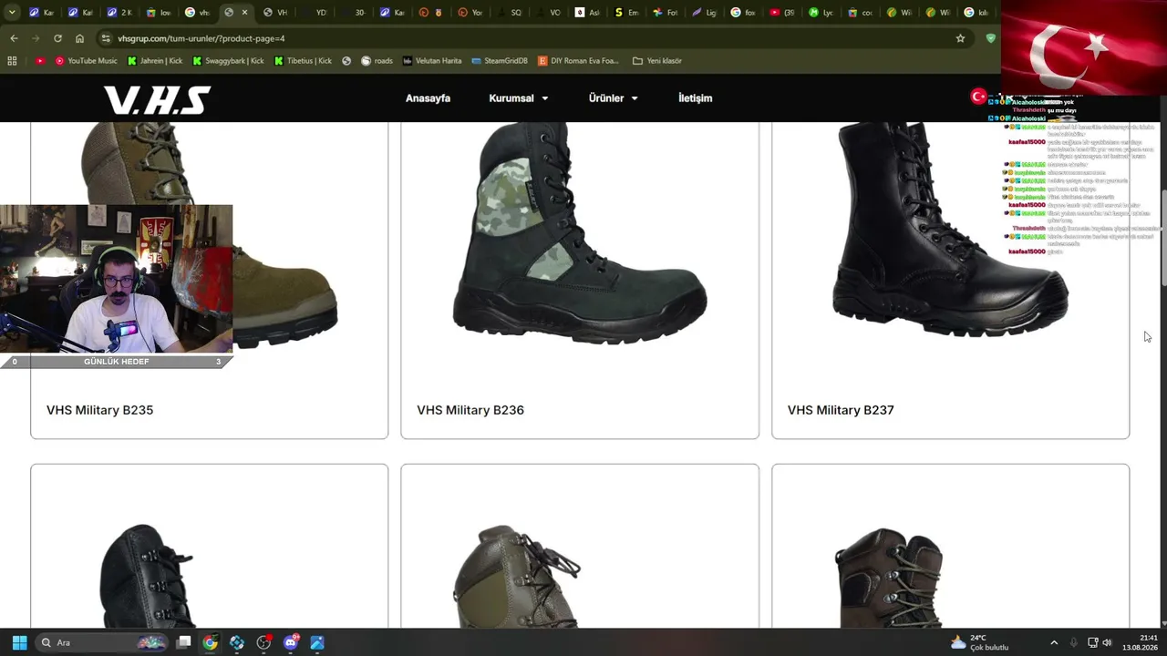Click the black leather B237 boot image
1167x656 pixels.
click(x=950, y=230)
